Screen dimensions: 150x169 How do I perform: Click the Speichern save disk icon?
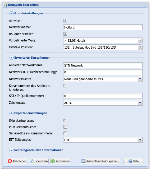32,161
